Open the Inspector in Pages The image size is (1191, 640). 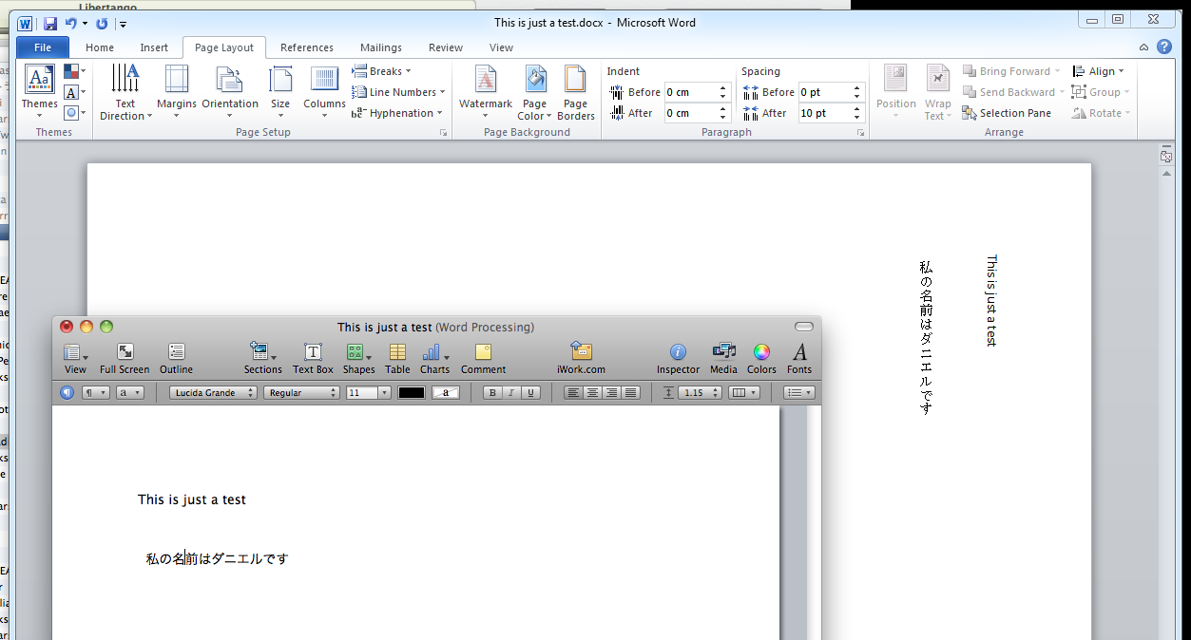pos(678,359)
